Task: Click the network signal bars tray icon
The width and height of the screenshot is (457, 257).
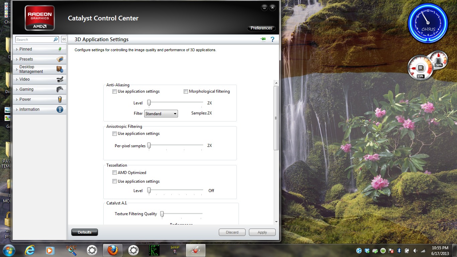Action: [x=423, y=251]
